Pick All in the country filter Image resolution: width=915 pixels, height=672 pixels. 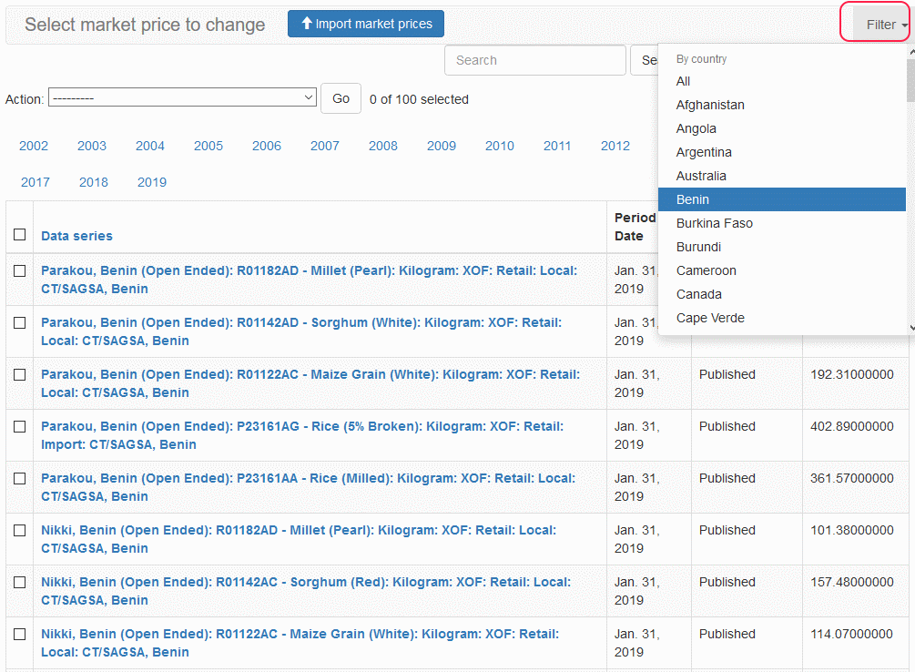684,81
